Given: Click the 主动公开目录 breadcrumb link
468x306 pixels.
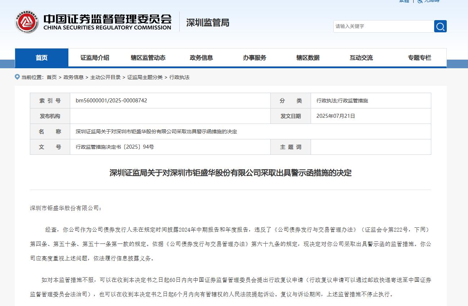Looking at the screenshot, I should (105, 77).
